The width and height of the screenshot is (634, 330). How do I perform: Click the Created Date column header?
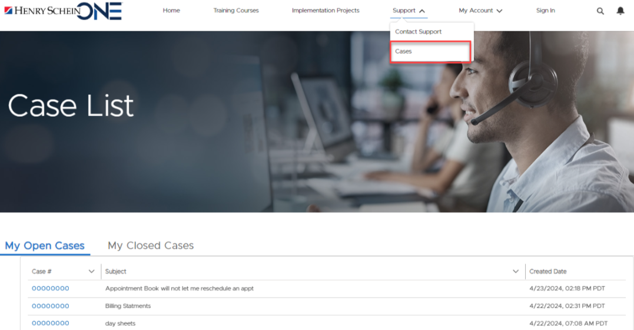tap(548, 272)
